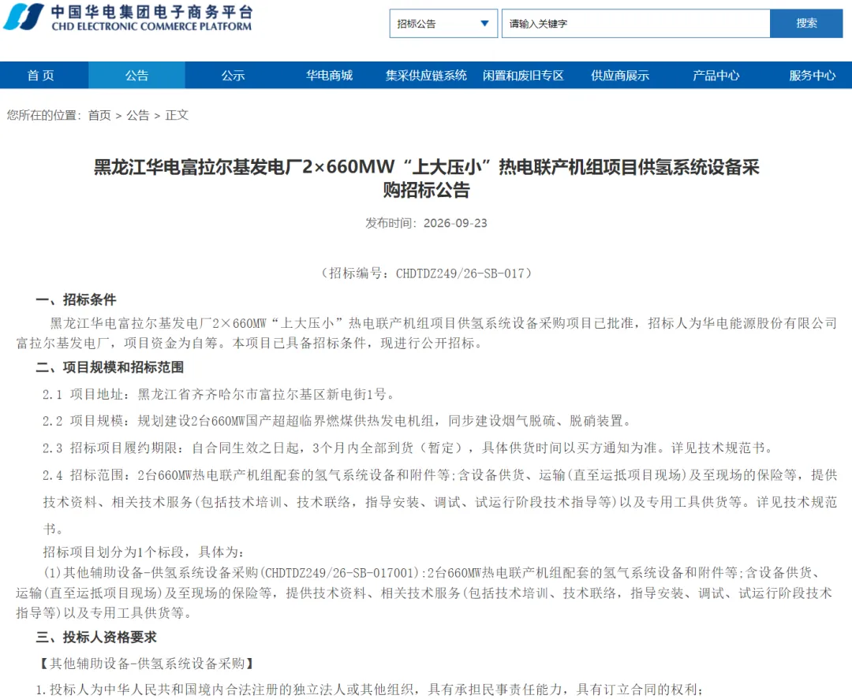This screenshot has height=699, width=852.
Task: Select the 公告 navigation tab
Action: (x=137, y=76)
